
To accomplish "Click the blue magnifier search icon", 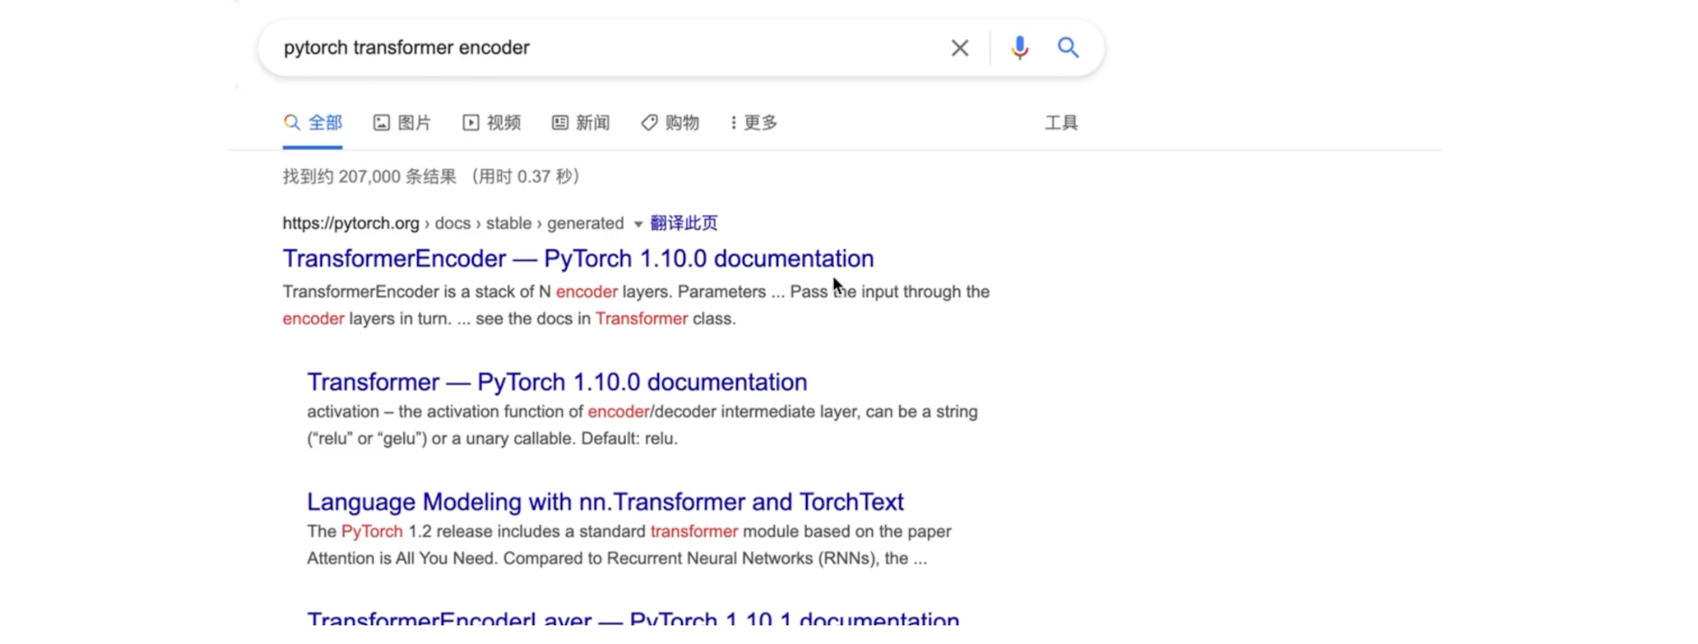I will pyautogui.click(x=1068, y=47).
